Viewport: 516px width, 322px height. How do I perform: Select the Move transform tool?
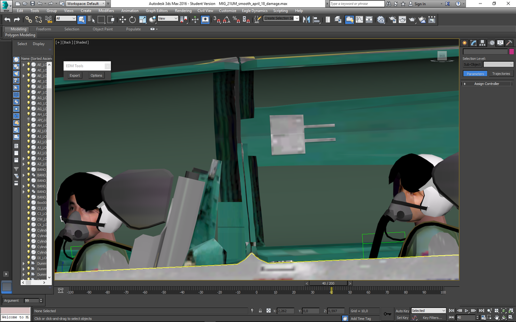click(x=122, y=20)
